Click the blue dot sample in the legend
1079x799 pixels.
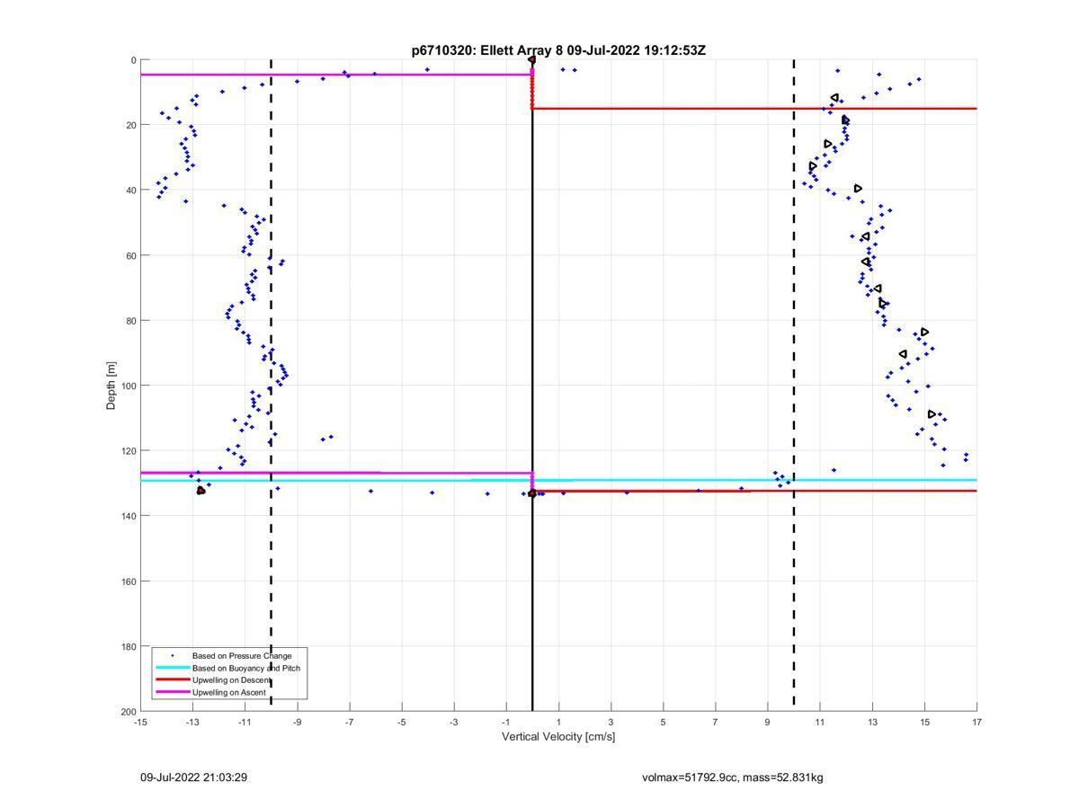(x=172, y=655)
